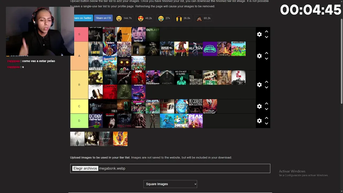Viewport: 343px width, 193px height.
Task: Move B tier row up with arrow
Action: [266, 82]
